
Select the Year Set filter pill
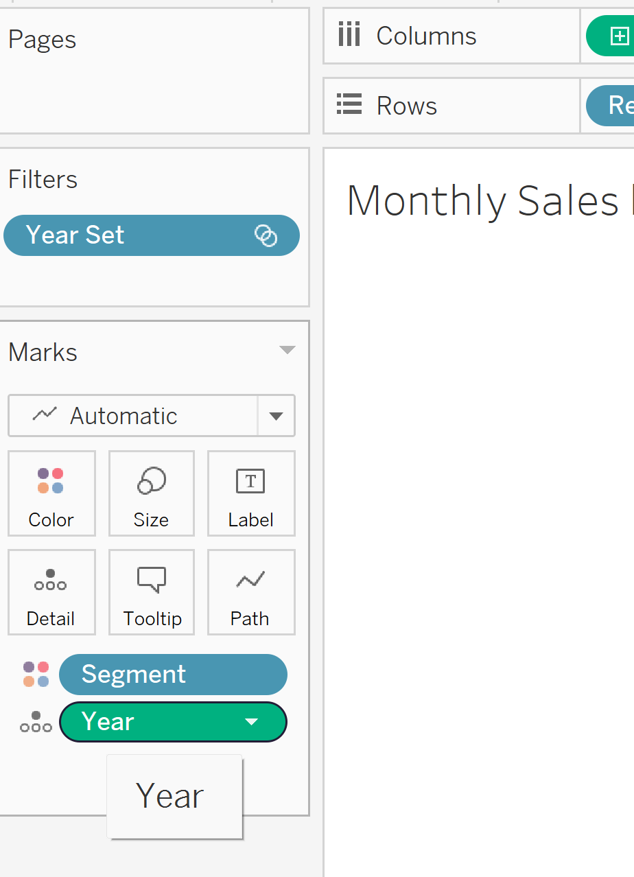pyautogui.click(x=152, y=235)
